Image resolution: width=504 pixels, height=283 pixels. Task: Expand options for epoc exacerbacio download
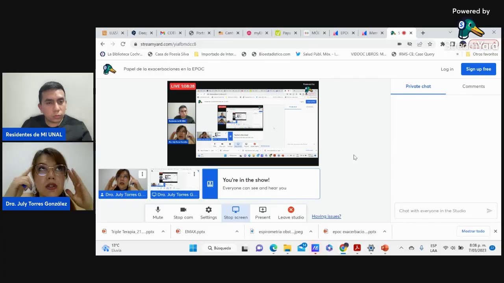coord(385,232)
